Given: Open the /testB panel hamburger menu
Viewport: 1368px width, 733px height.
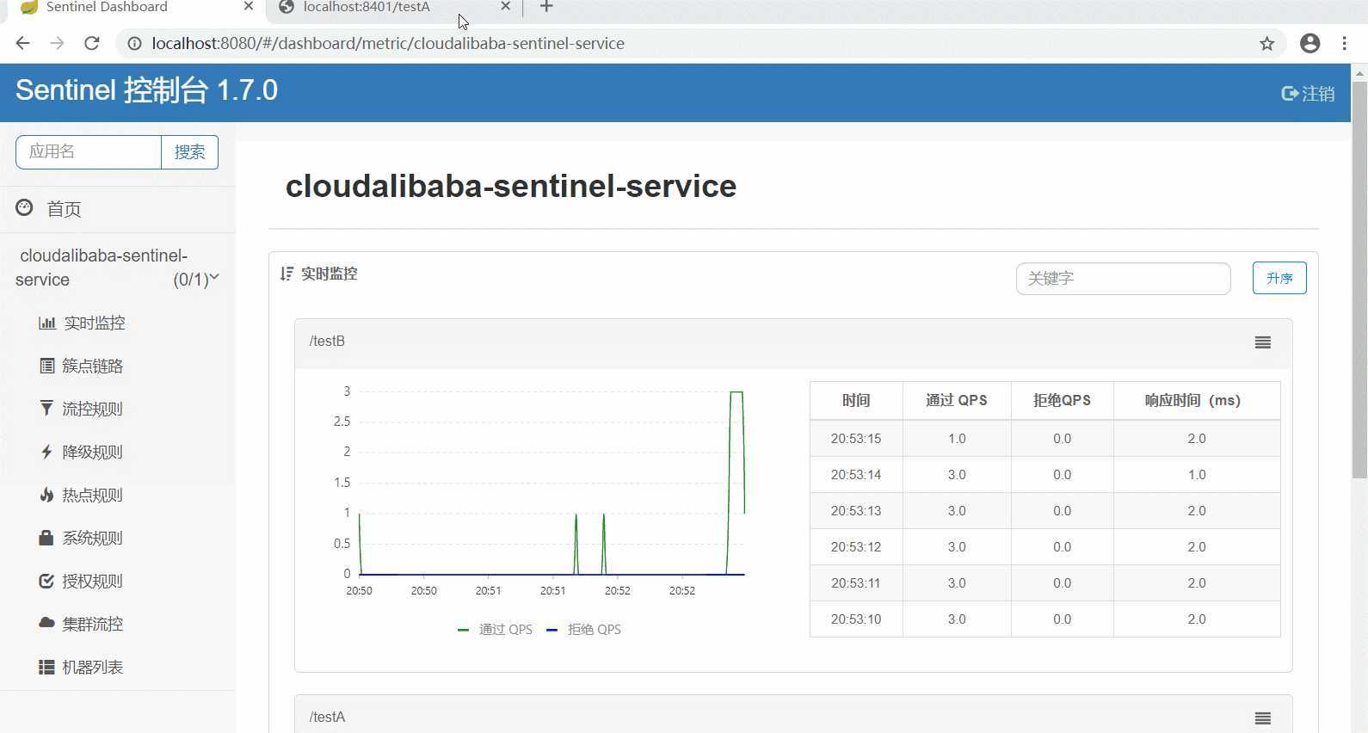Looking at the screenshot, I should tap(1262, 342).
